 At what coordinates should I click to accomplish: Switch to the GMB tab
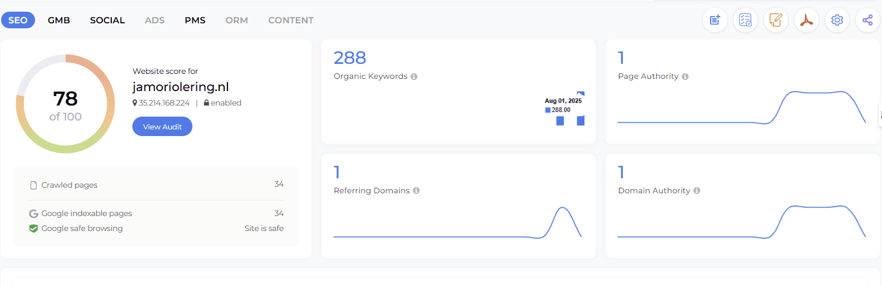pos(59,21)
